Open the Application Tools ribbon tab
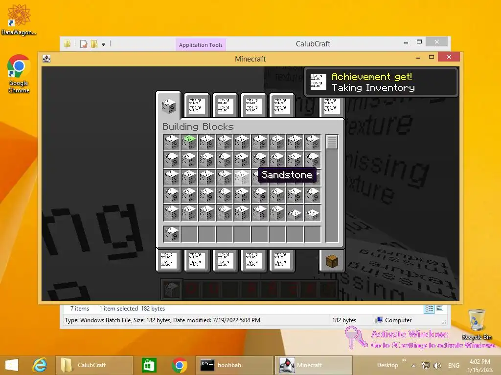Viewport: 501px width, 375px height. click(x=201, y=45)
